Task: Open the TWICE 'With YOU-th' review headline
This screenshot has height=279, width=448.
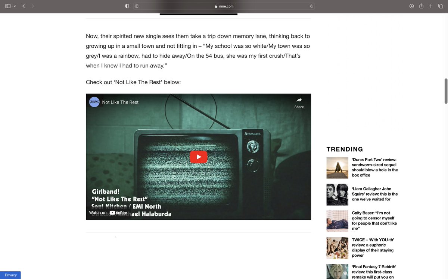Action: (373, 248)
